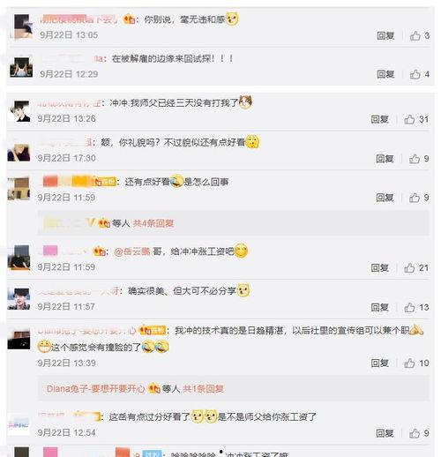This screenshot has height=457, width=441.
Task: Thumbs-up the comment with 31 likes
Action: [x=409, y=119]
